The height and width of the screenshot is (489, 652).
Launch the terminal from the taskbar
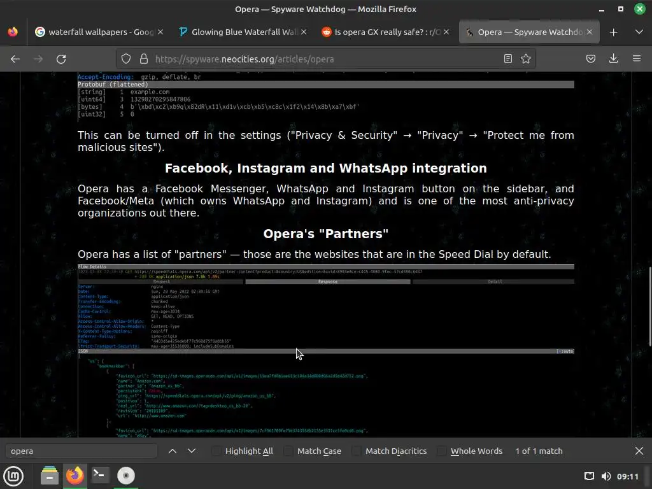pos(100,476)
